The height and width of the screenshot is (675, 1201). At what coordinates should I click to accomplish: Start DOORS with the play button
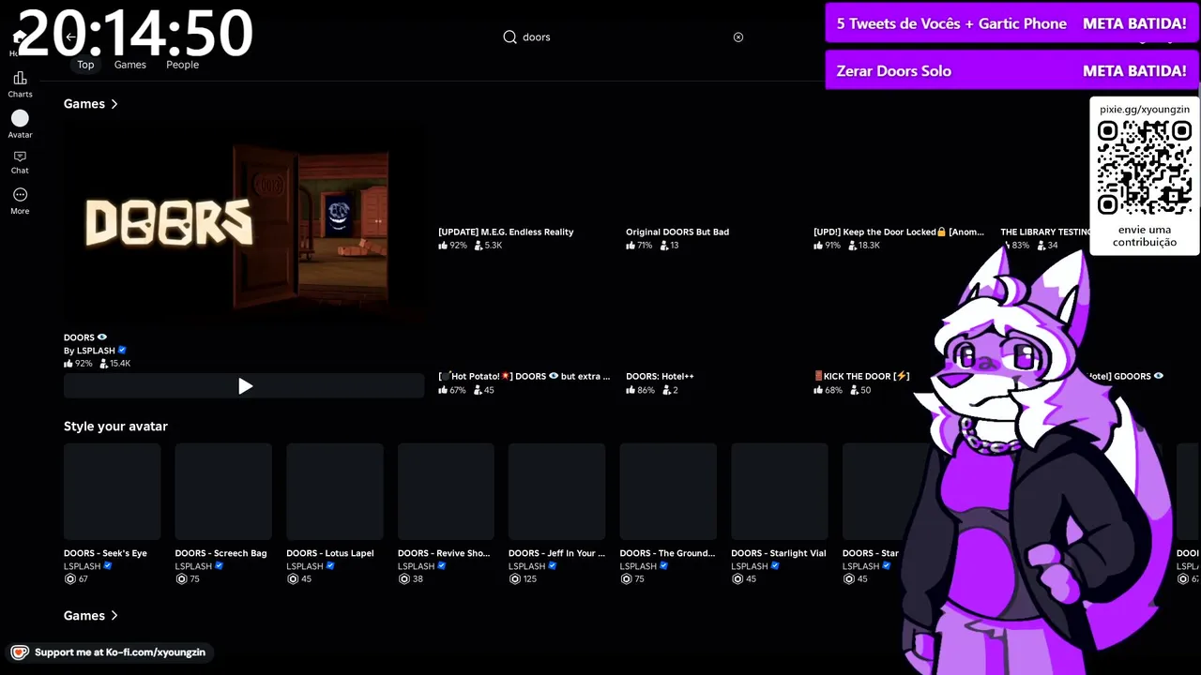click(x=244, y=386)
